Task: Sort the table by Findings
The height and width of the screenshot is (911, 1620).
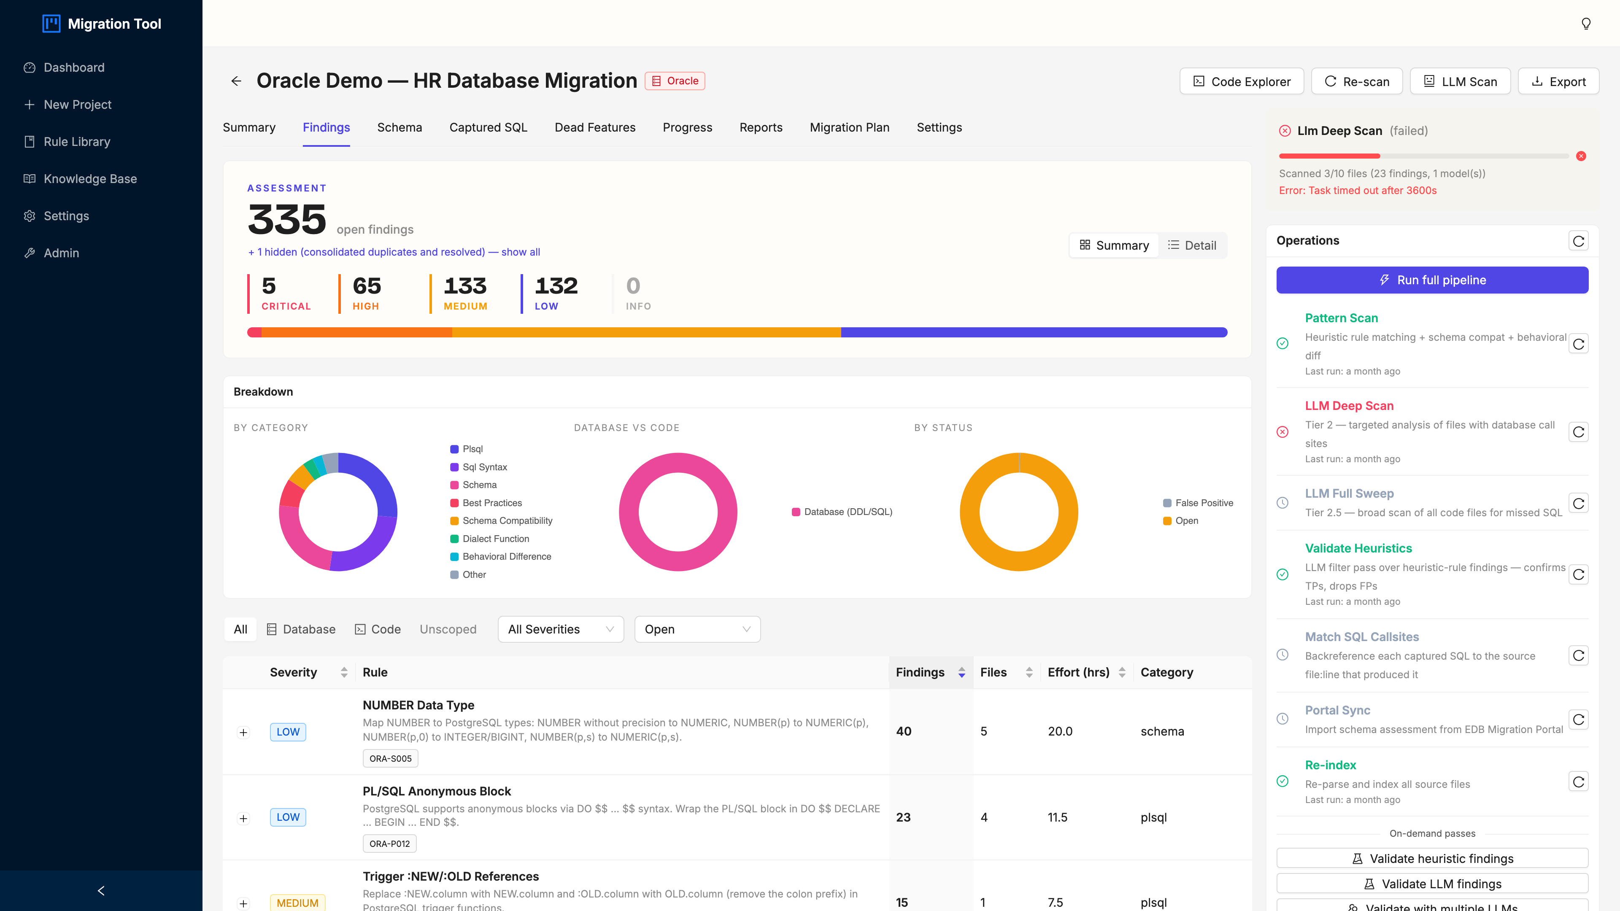Action: click(961, 672)
